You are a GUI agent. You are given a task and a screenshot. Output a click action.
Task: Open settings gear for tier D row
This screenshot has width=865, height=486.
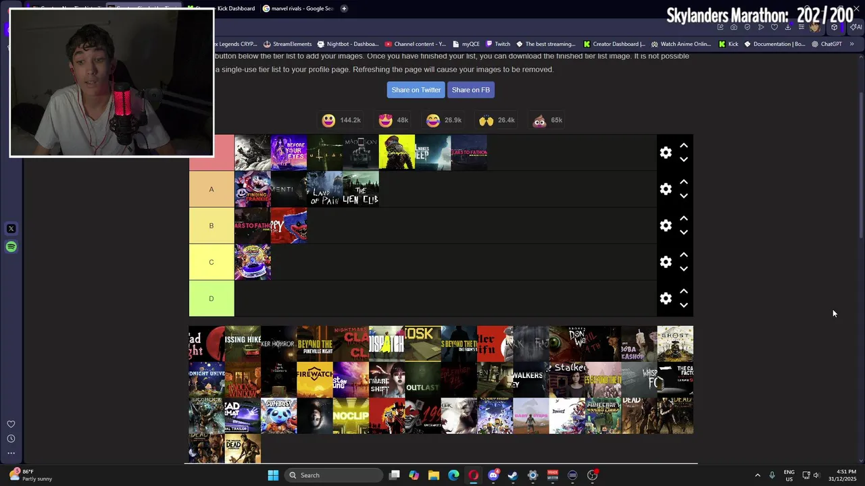point(666,298)
